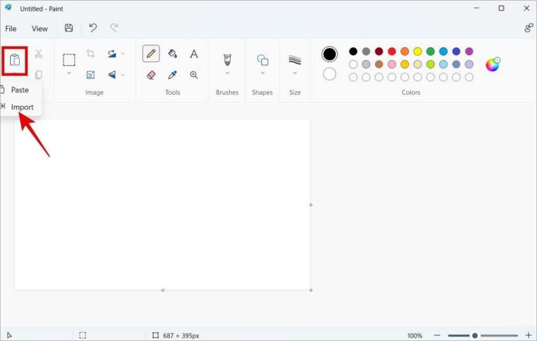537x341 pixels.
Task: Select the Fill bucket tool
Action: tap(173, 53)
